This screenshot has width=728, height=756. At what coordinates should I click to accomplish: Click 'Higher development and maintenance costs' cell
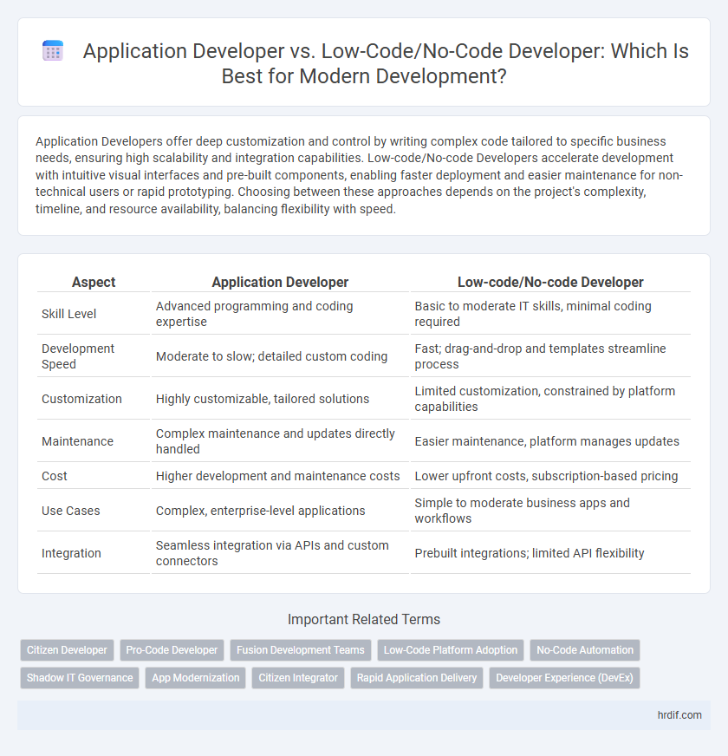[280, 476]
